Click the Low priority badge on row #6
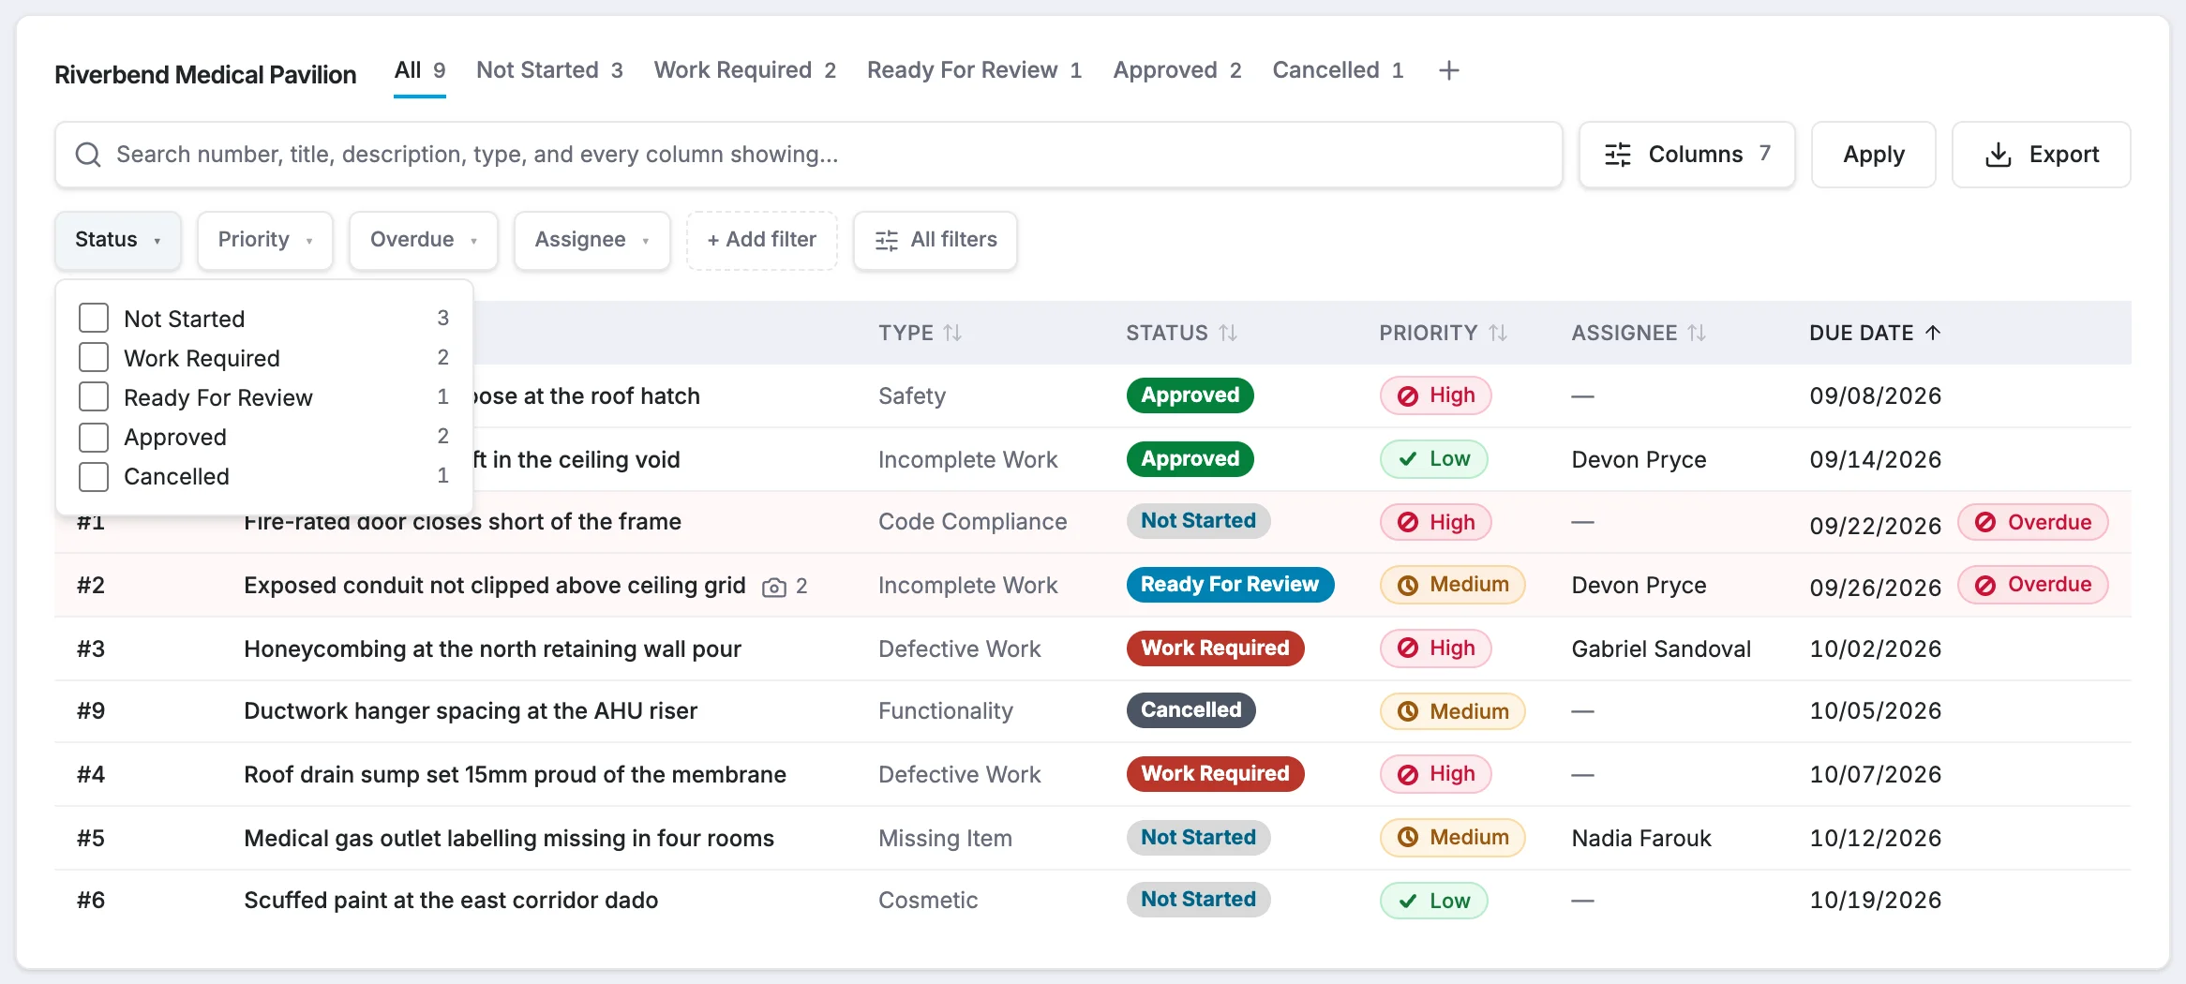The width and height of the screenshot is (2186, 984). pos(1433,901)
